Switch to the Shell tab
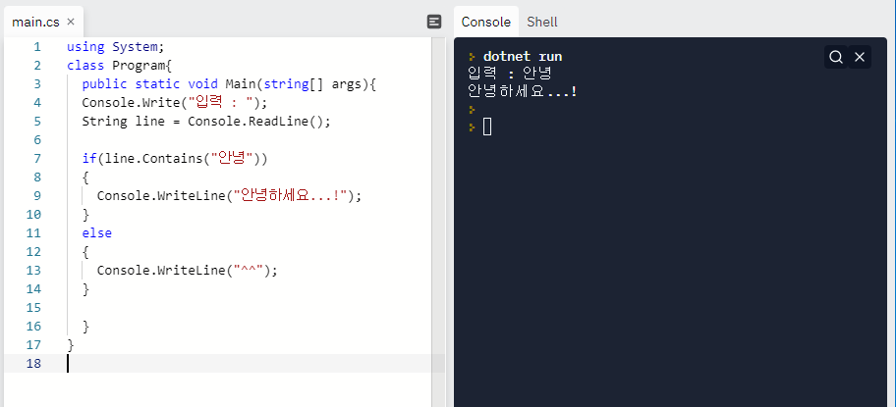This screenshot has width=896, height=407. pyautogui.click(x=541, y=22)
